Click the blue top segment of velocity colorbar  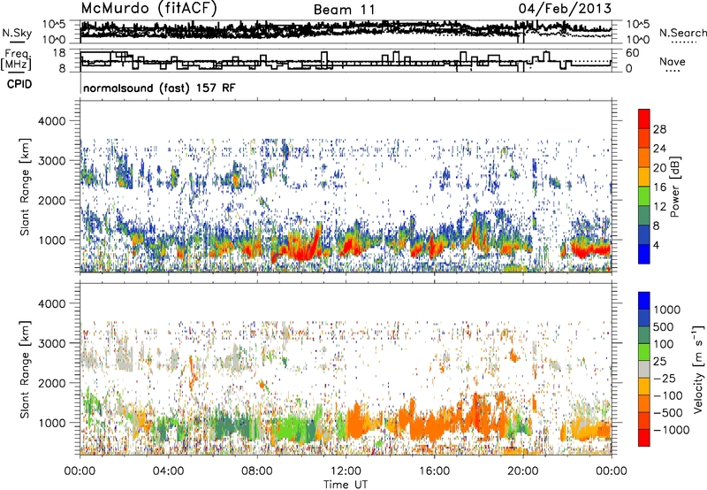pyautogui.click(x=644, y=301)
